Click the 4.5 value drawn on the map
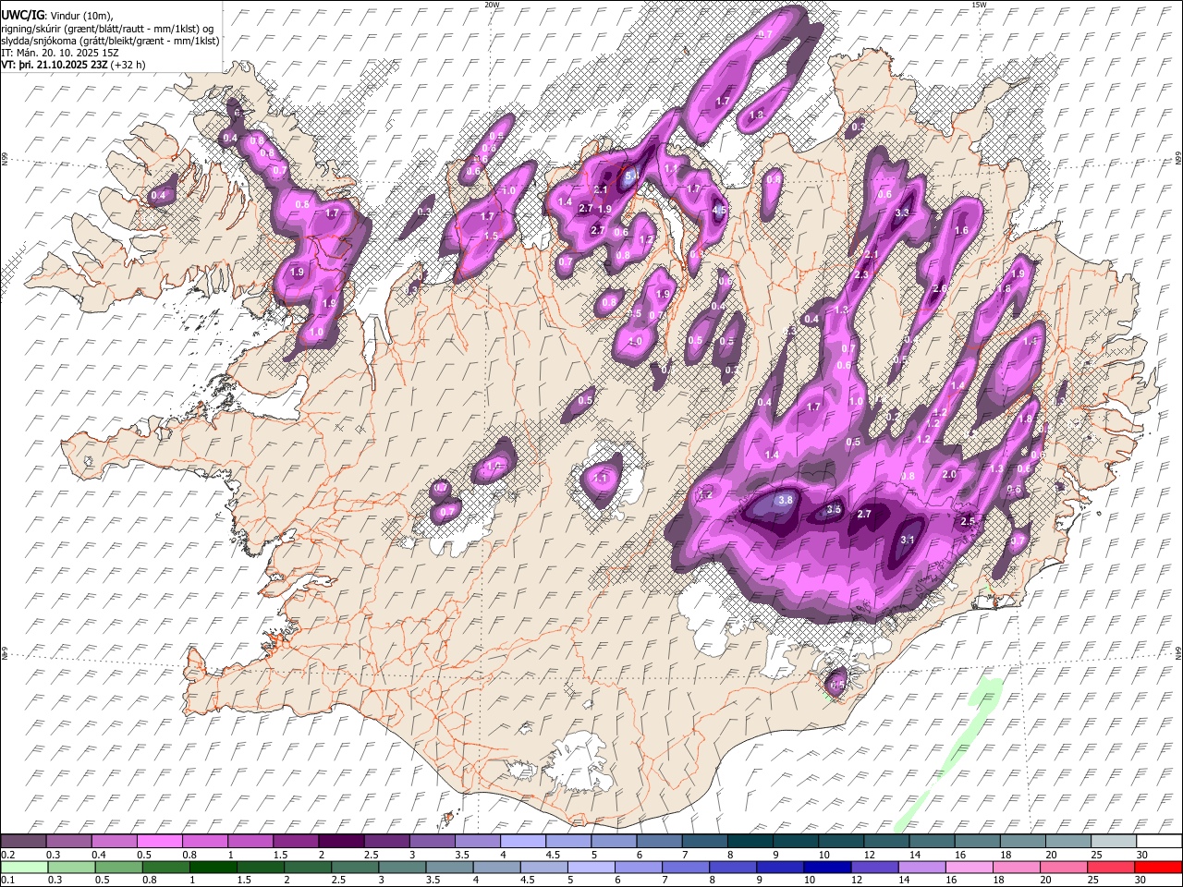The image size is (1183, 887). pyautogui.click(x=720, y=211)
